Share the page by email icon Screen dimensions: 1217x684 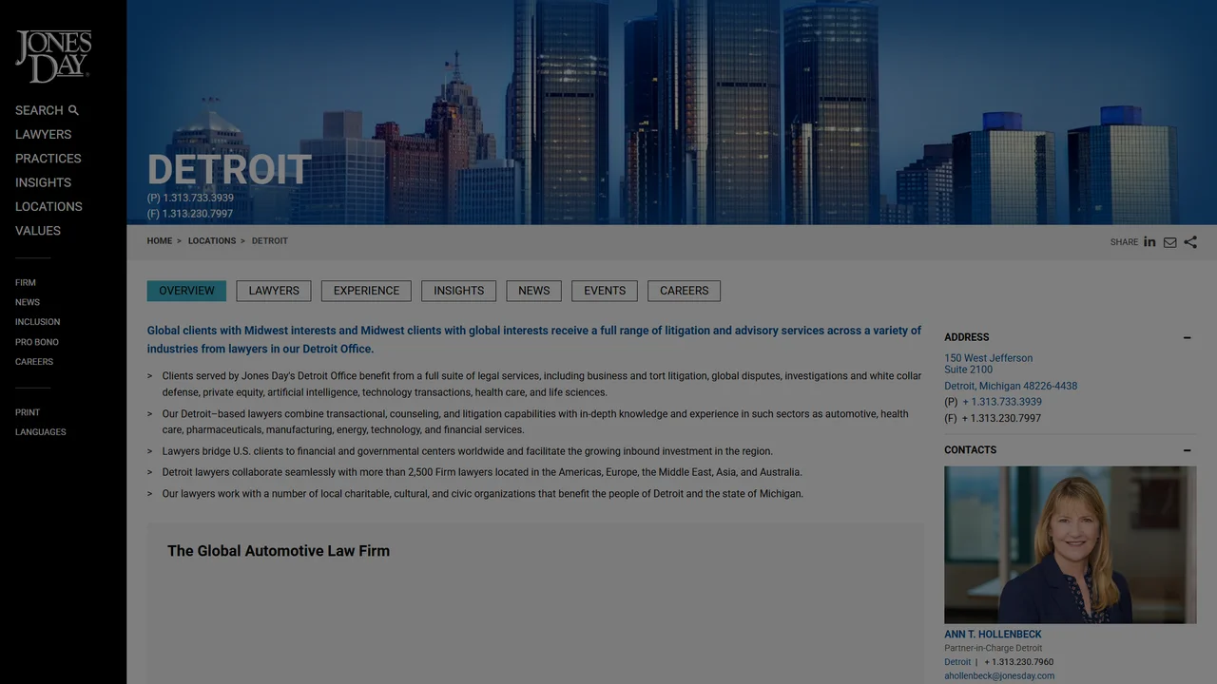1169,242
